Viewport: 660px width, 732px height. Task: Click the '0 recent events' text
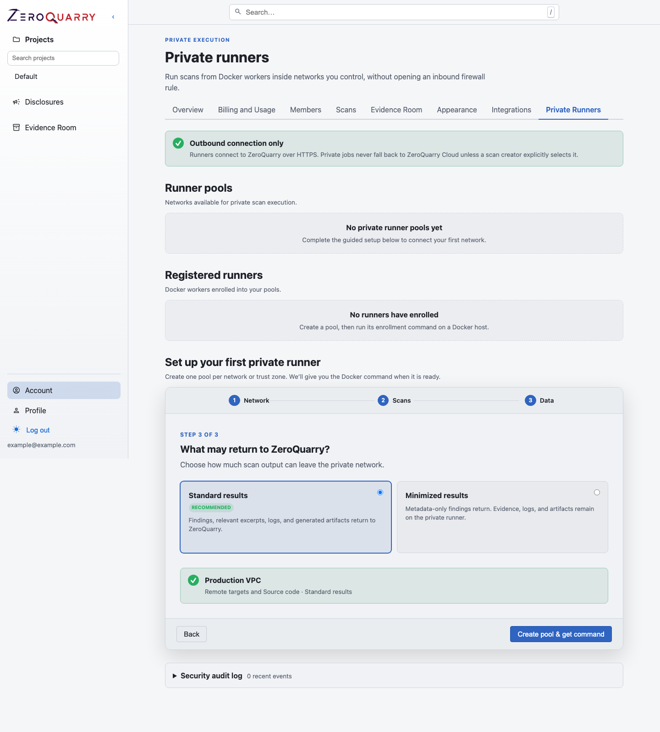269,676
